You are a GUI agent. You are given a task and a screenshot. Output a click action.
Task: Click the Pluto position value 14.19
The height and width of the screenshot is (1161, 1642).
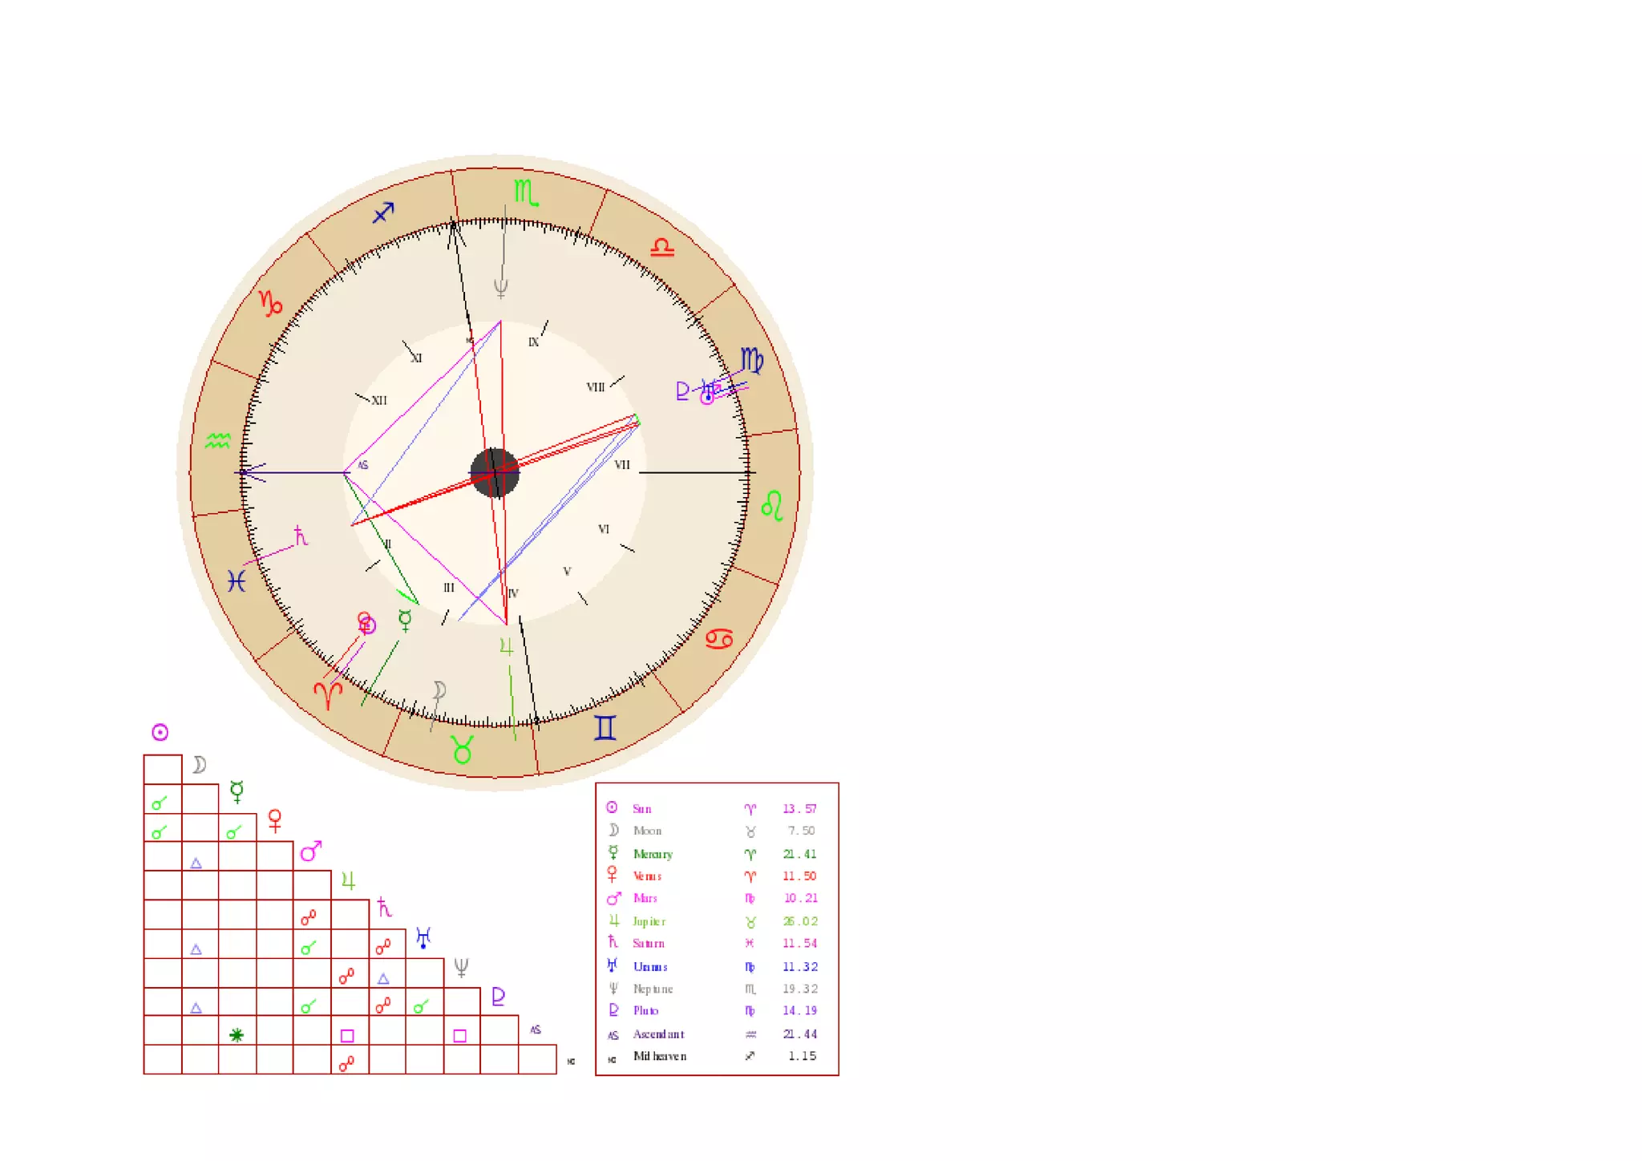coord(799,1010)
